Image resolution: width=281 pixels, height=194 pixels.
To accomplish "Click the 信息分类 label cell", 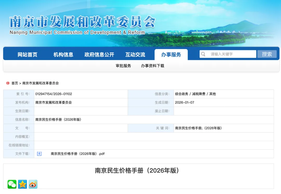I will pyautogui.click(x=151, y=94).
